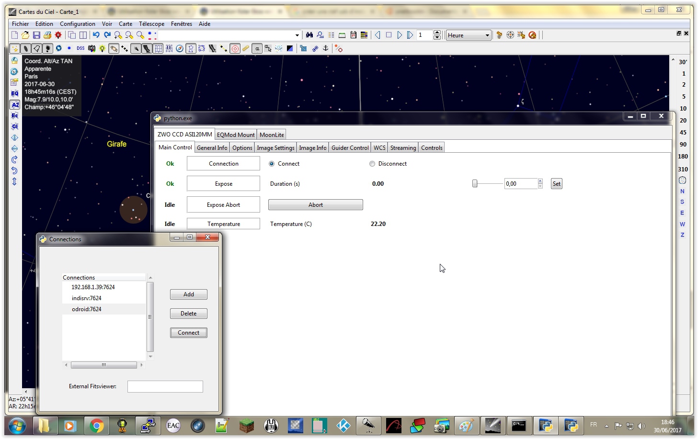The width and height of the screenshot is (698, 439).
Task: Flip the chart horizontally
Action: click(x=15, y=137)
